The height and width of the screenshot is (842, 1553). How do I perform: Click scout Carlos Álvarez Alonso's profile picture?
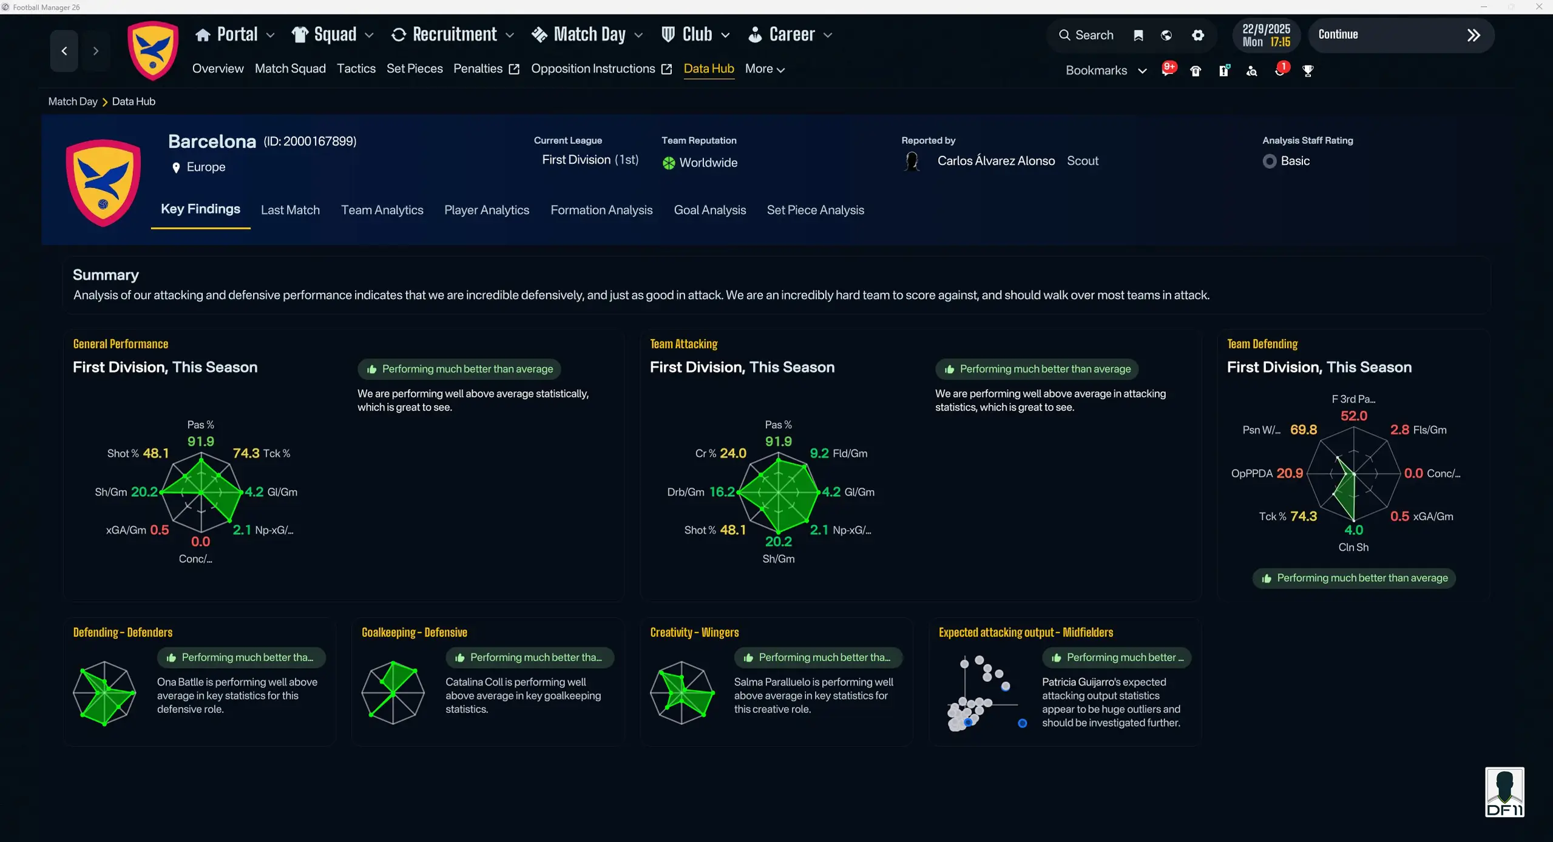tap(913, 161)
